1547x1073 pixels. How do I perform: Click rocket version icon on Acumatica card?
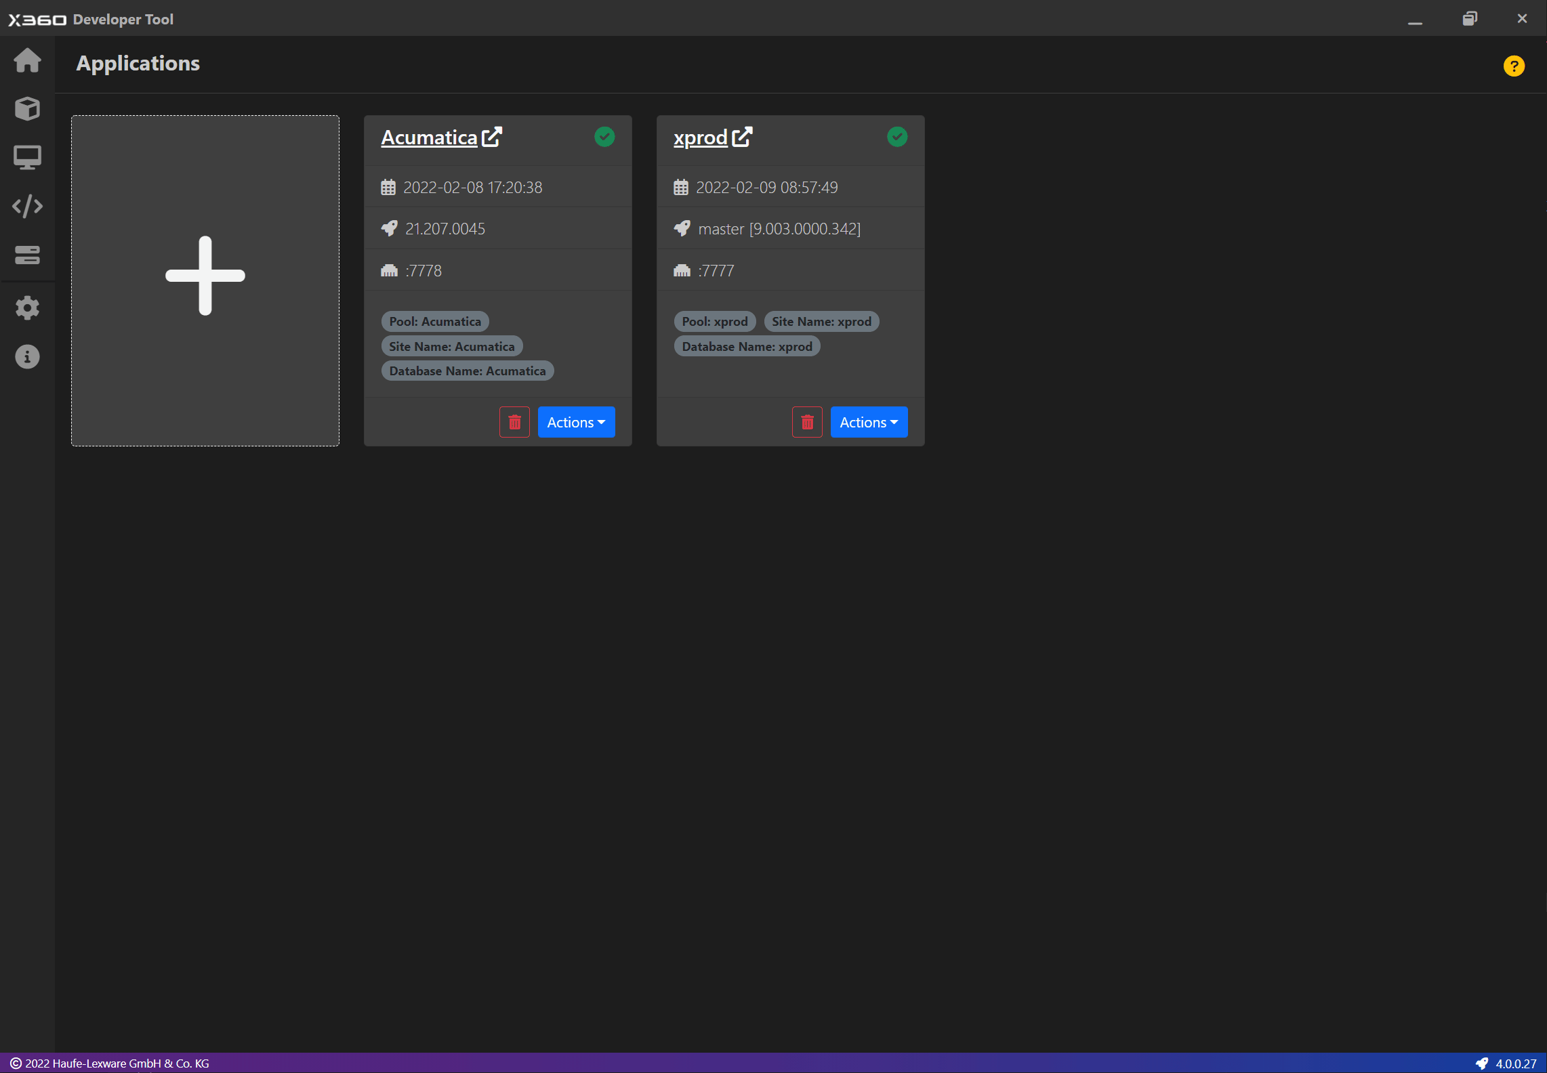point(390,228)
